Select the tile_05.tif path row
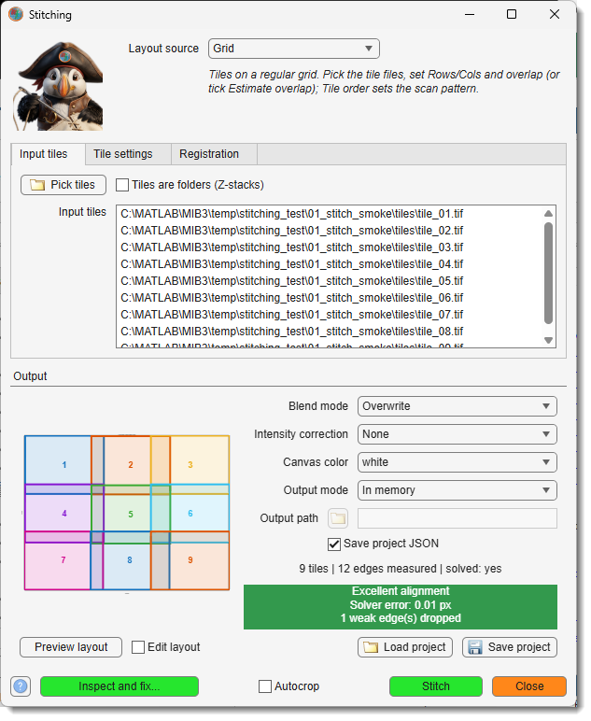Viewport: 591px width, 721px height. click(294, 283)
